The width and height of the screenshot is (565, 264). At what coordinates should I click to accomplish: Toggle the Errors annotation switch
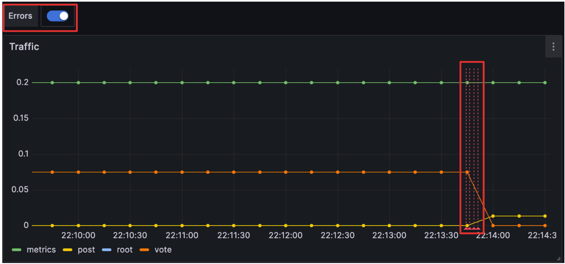click(x=58, y=16)
